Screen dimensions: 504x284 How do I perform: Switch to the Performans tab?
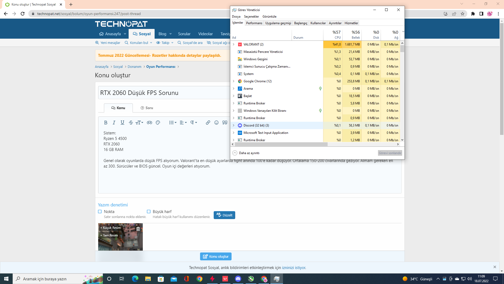[x=254, y=23]
